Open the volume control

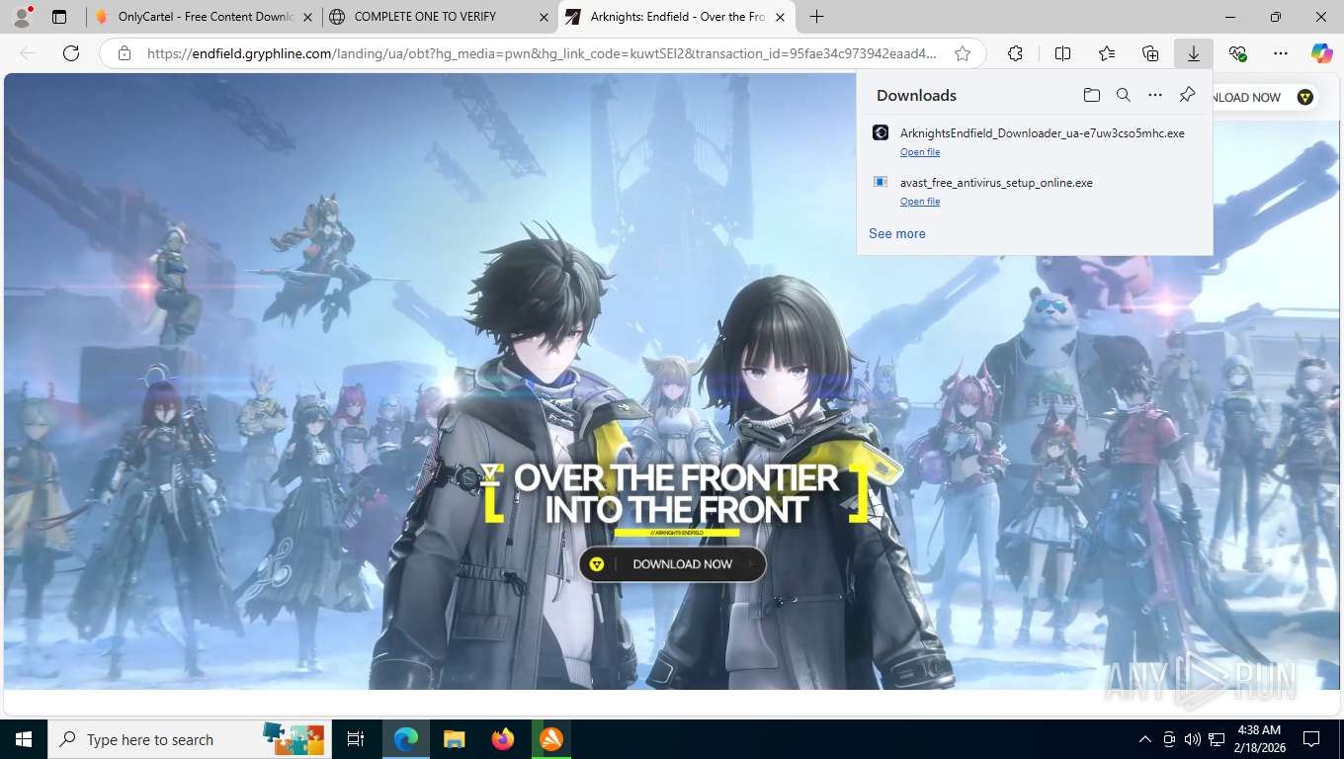(1193, 739)
